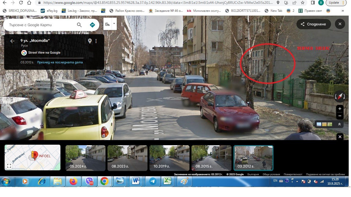Expand the mini map to fullscreen

(9, 166)
